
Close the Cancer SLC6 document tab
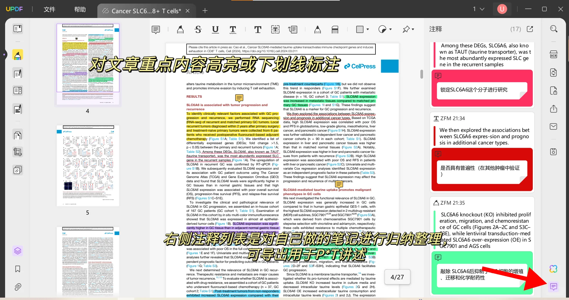pyautogui.click(x=188, y=11)
